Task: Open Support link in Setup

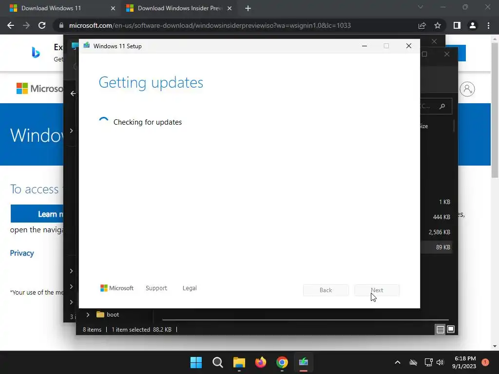Action: pyautogui.click(x=156, y=288)
